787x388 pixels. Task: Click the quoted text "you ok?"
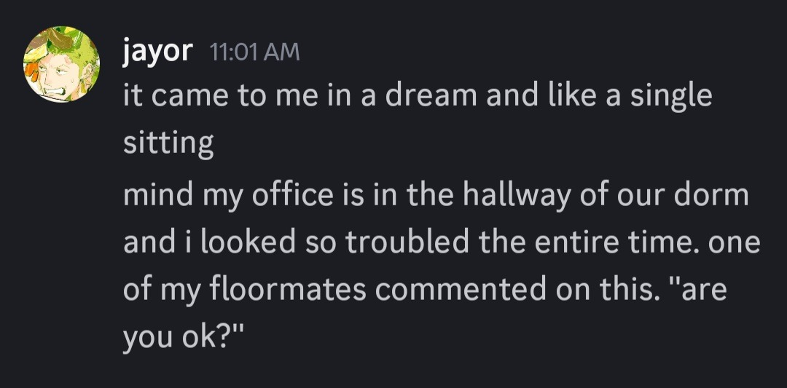tap(181, 338)
